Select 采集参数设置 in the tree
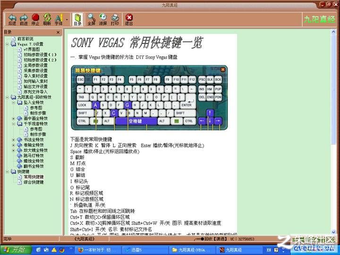 (35, 70)
